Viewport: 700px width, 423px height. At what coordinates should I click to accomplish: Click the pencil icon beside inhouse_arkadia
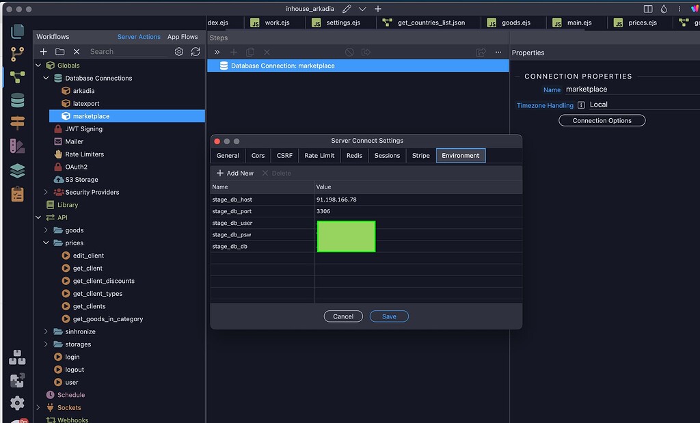[x=347, y=9]
